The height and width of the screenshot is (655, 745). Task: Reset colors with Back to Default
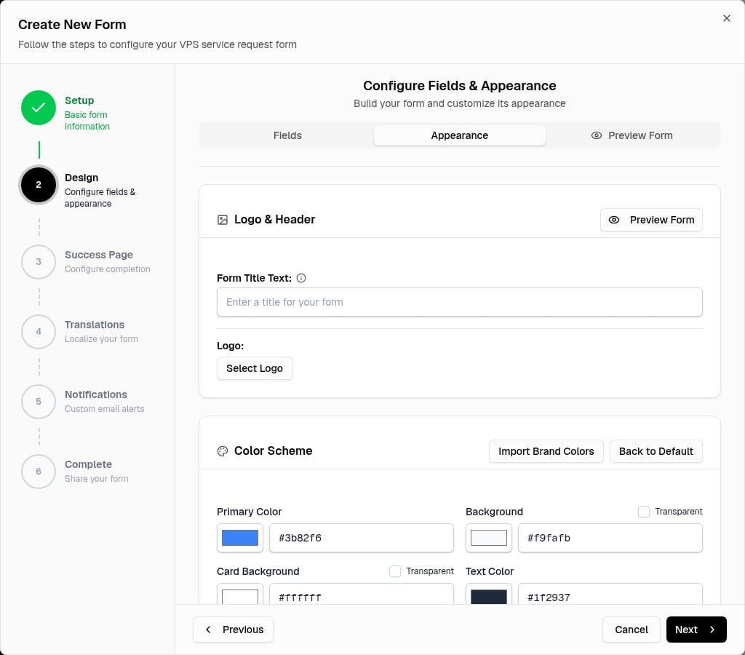tap(656, 451)
